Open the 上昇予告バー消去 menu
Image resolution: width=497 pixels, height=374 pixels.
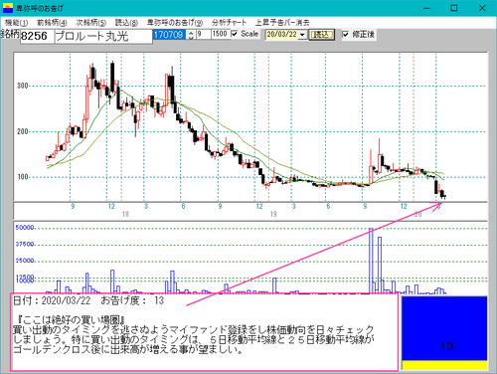click(282, 23)
